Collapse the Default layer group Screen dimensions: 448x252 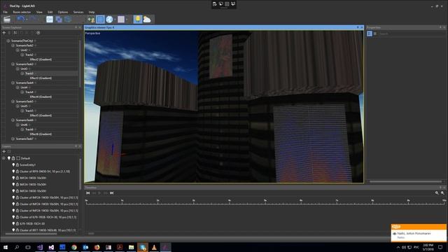(3, 158)
